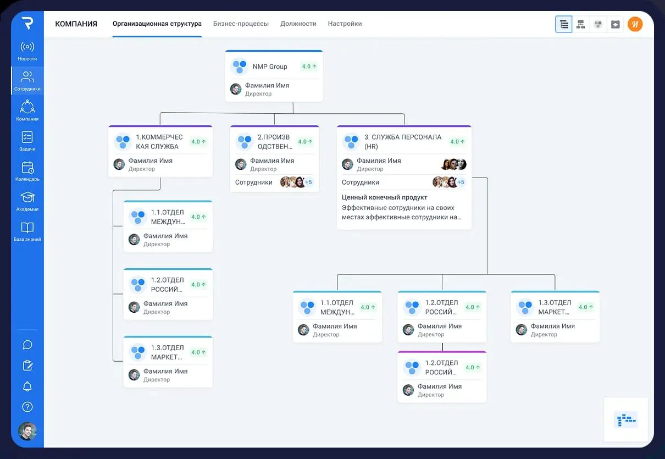Image resolution: width=665 pixels, height=459 pixels.
Task: Switch to hierarchy chart view mode
Action: [x=580, y=24]
